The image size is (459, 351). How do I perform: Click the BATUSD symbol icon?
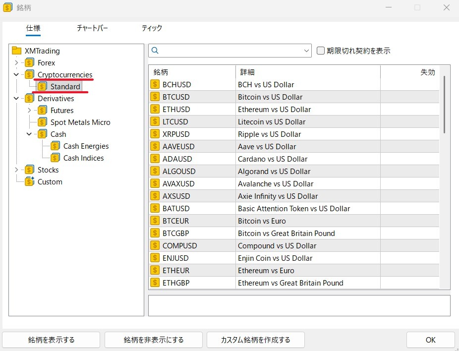point(155,208)
